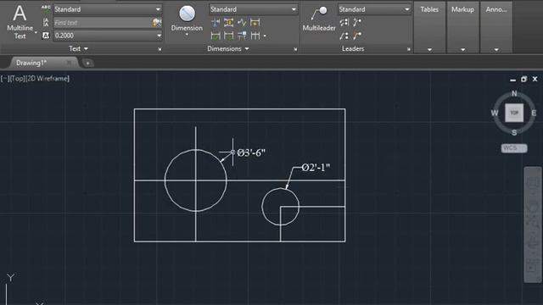Click the first top-row Dimensions panel icon

216,23
